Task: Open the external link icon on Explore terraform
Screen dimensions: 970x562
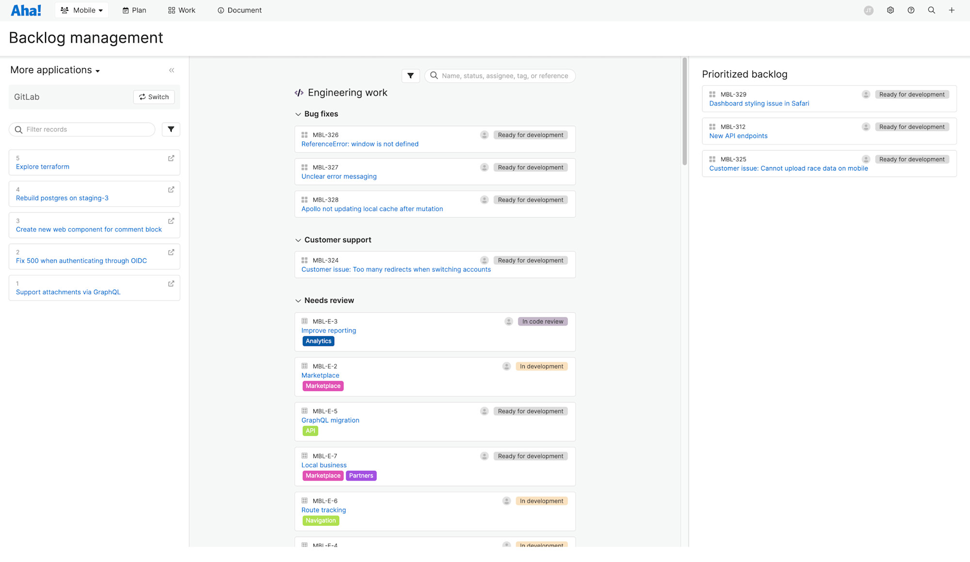Action: tap(170, 158)
